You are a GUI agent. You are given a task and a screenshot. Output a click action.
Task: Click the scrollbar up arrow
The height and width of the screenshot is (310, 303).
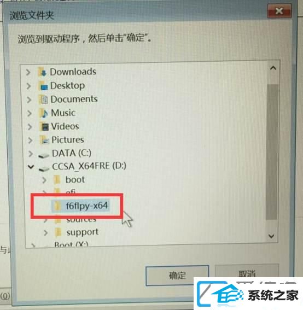[x=273, y=68]
